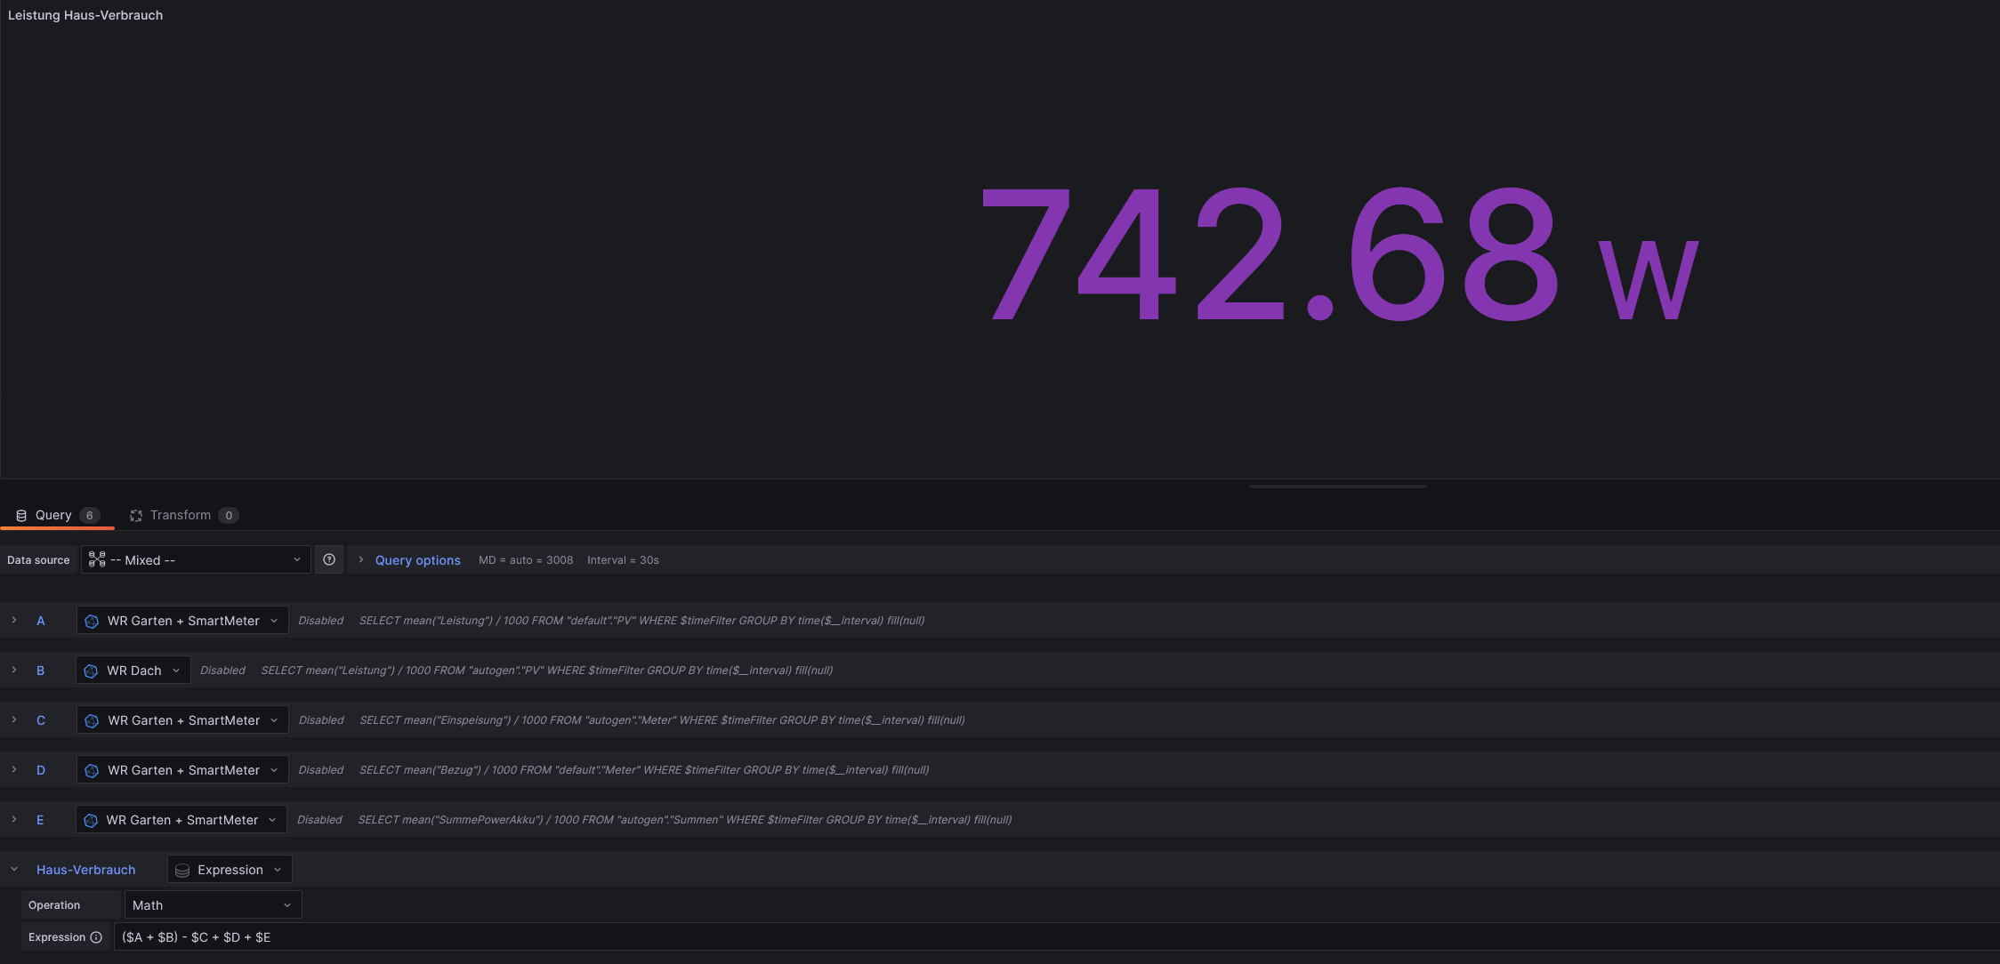The height and width of the screenshot is (964, 2000).
Task: Click the Haus-Verbrauch query name
Action: [x=86, y=870]
